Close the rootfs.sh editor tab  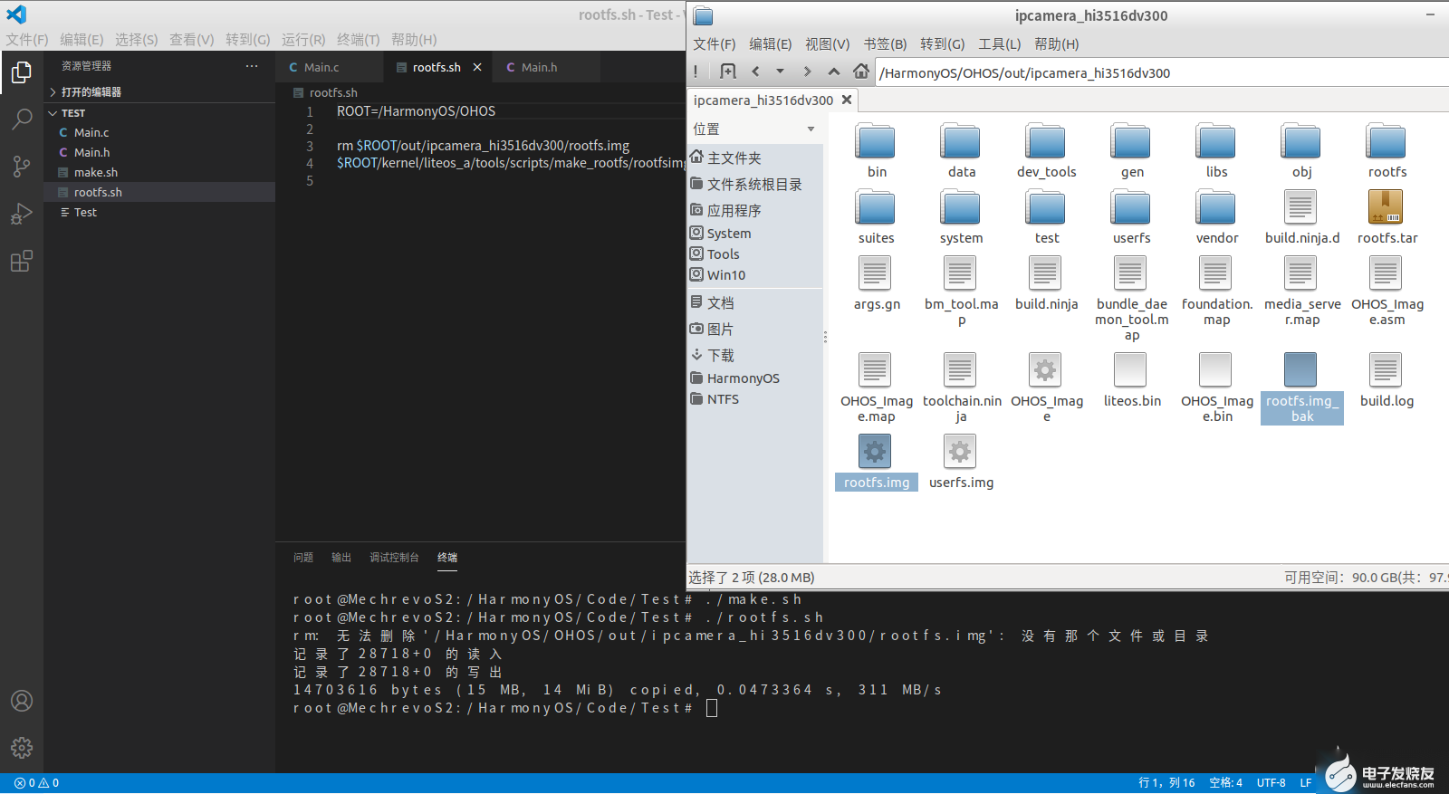click(x=477, y=67)
